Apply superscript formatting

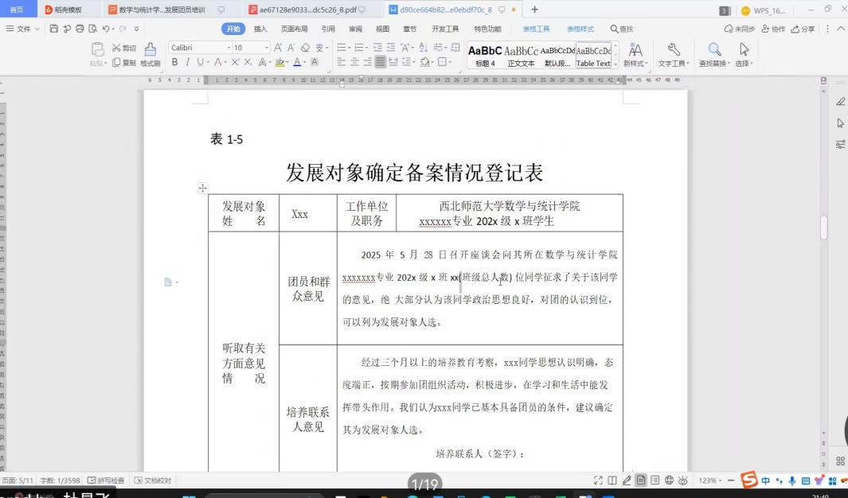235,63
